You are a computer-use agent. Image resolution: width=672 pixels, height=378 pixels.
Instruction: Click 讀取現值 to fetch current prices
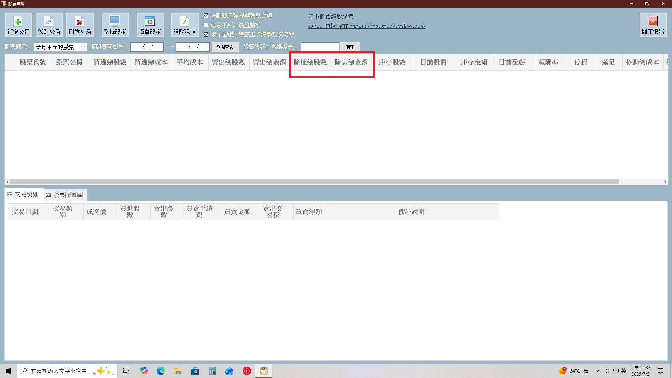point(185,25)
